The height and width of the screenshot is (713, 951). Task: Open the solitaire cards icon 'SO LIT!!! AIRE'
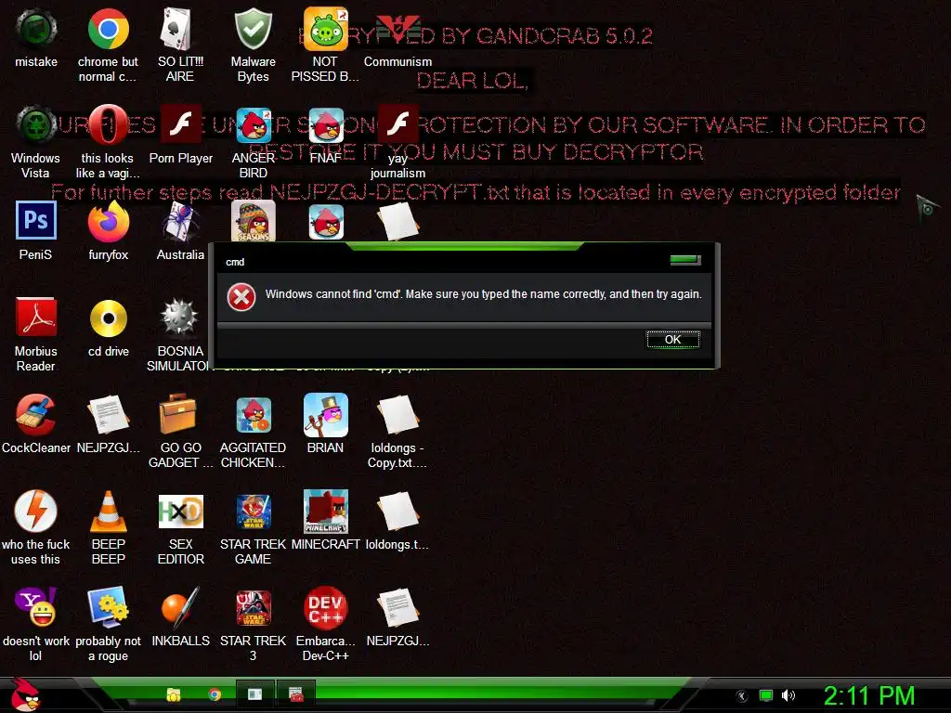point(180,45)
